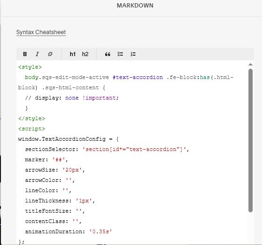
Task: Open the Syntax Cheatsheet link
Action: tap(41, 32)
